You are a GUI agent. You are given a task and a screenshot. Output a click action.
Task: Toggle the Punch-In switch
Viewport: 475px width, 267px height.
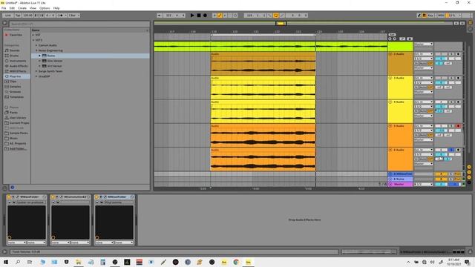(x=269, y=16)
